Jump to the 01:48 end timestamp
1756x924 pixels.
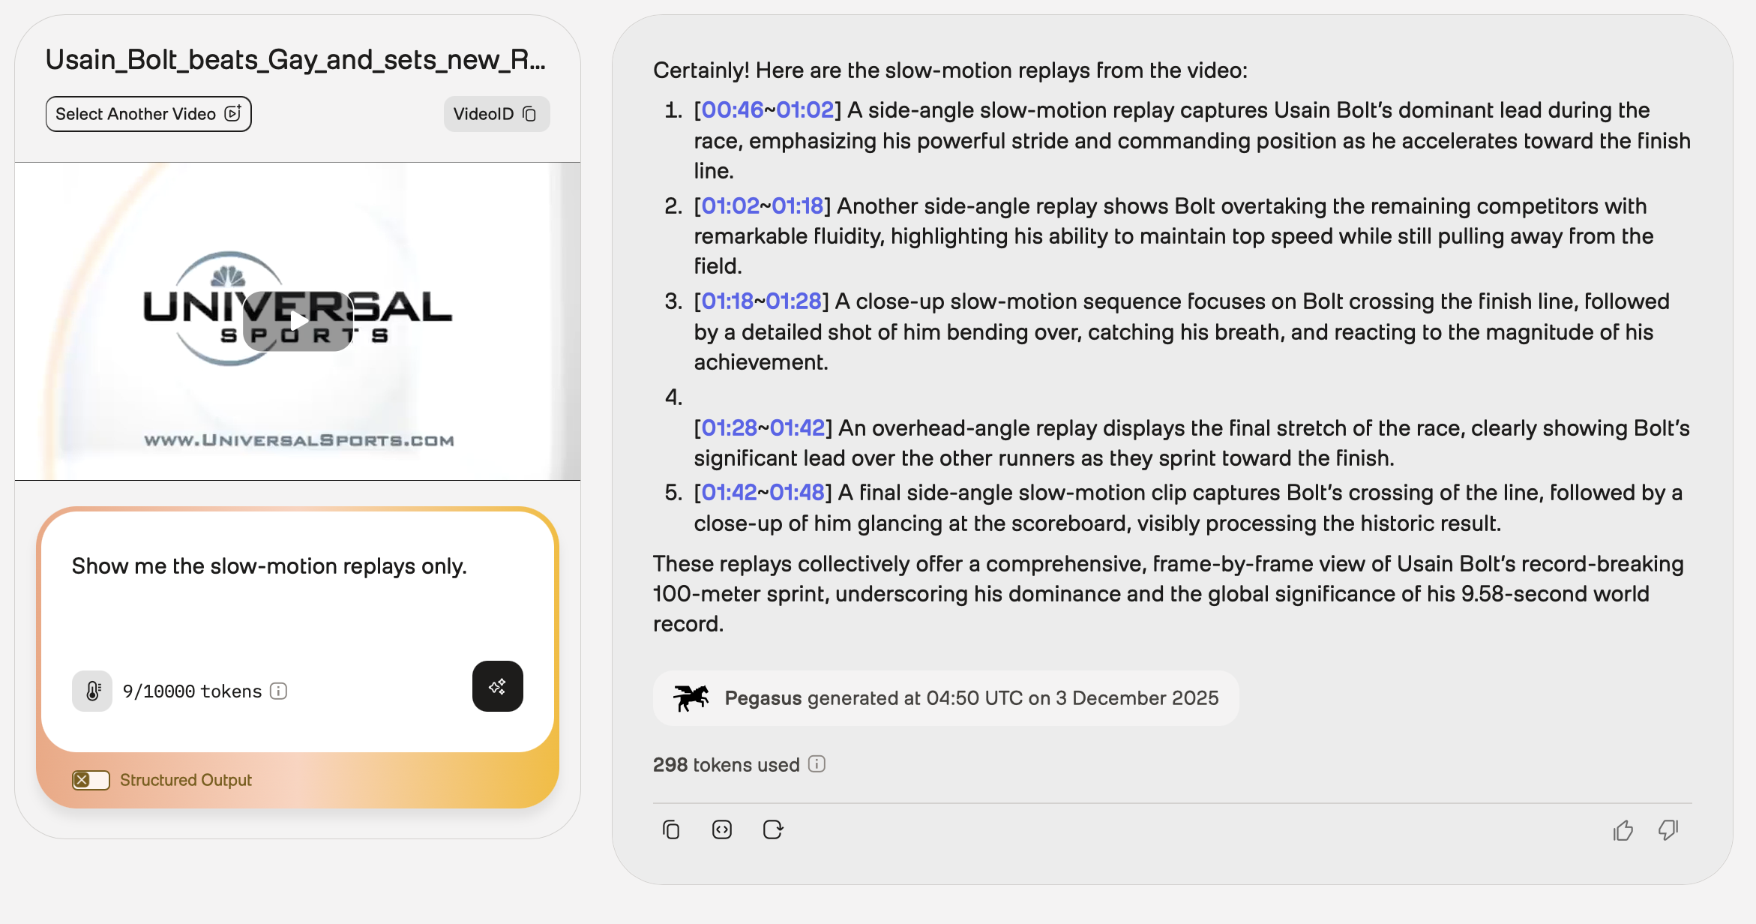point(797,493)
